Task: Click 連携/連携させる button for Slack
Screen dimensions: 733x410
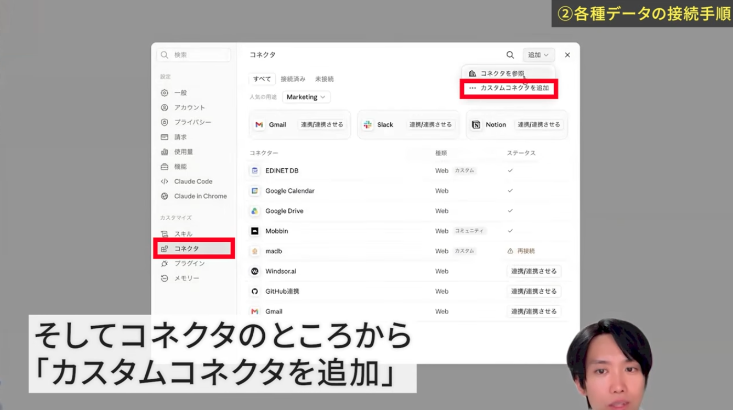Action: coord(431,124)
